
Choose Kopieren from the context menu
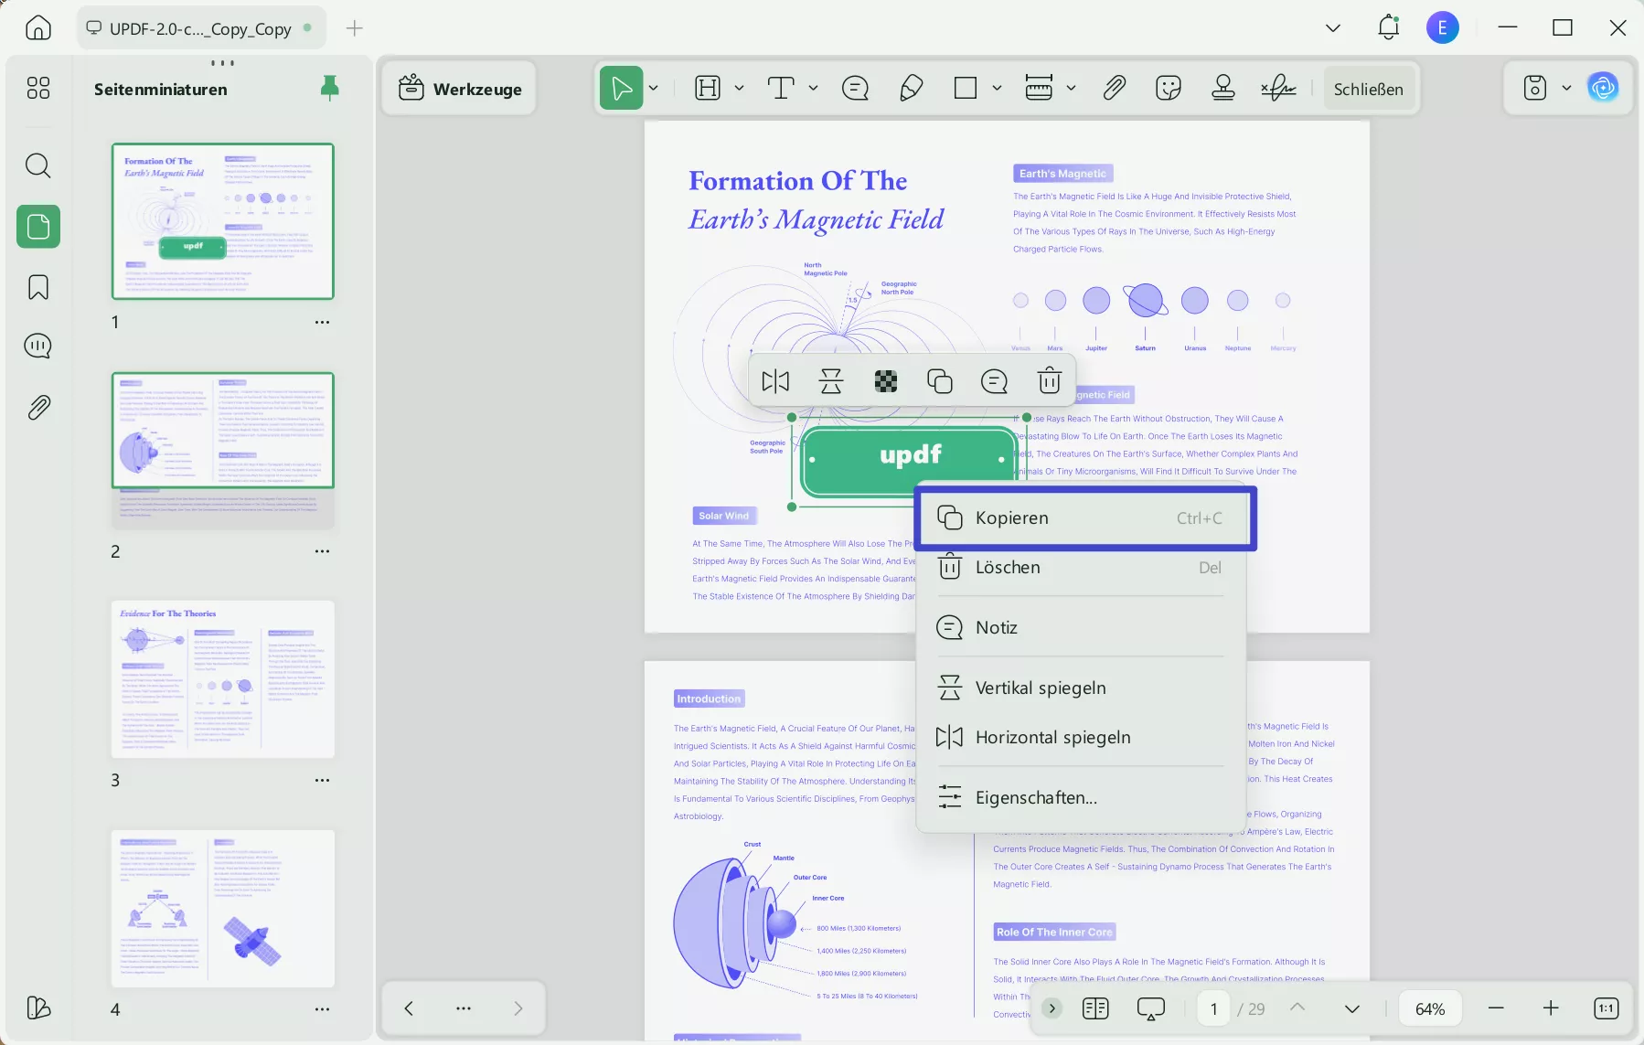pyautogui.click(x=1085, y=517)
